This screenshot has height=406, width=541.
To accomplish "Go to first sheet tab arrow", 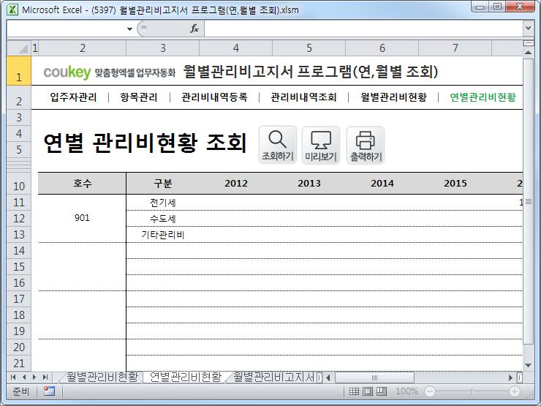I will click(13, 377).
